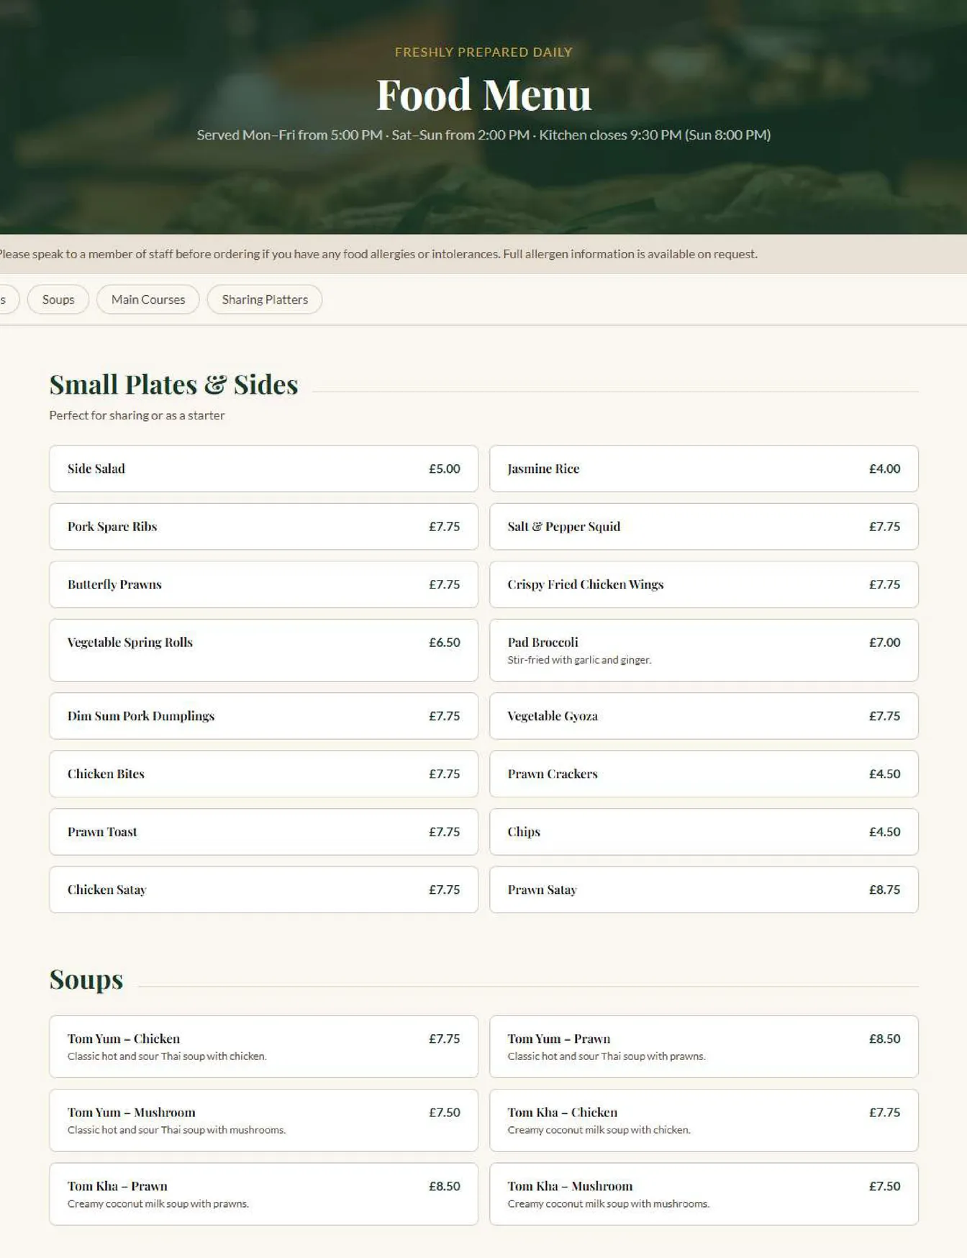Screen dimensions: 967x1258
Task: Switch to the Sharing Platters category pill
Action: 265,299
